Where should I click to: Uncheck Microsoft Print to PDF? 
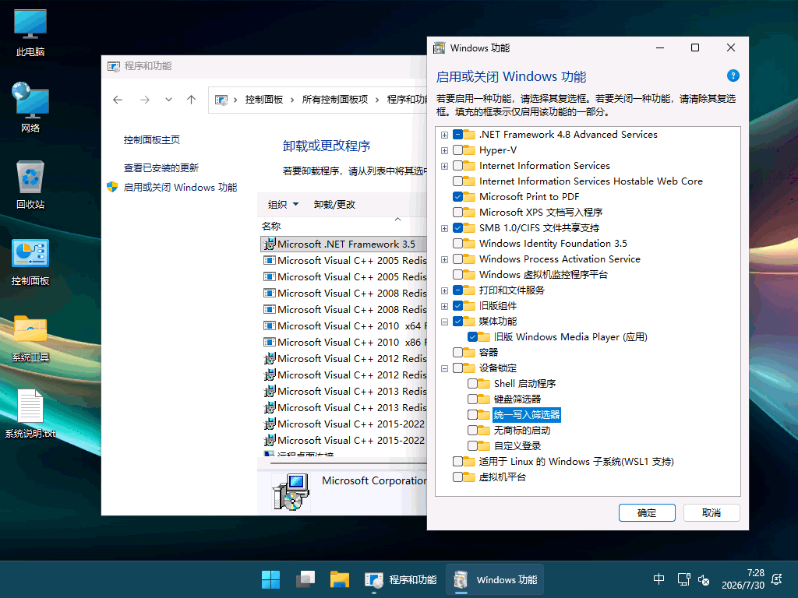pyautogui.click(x=457, y=197)
